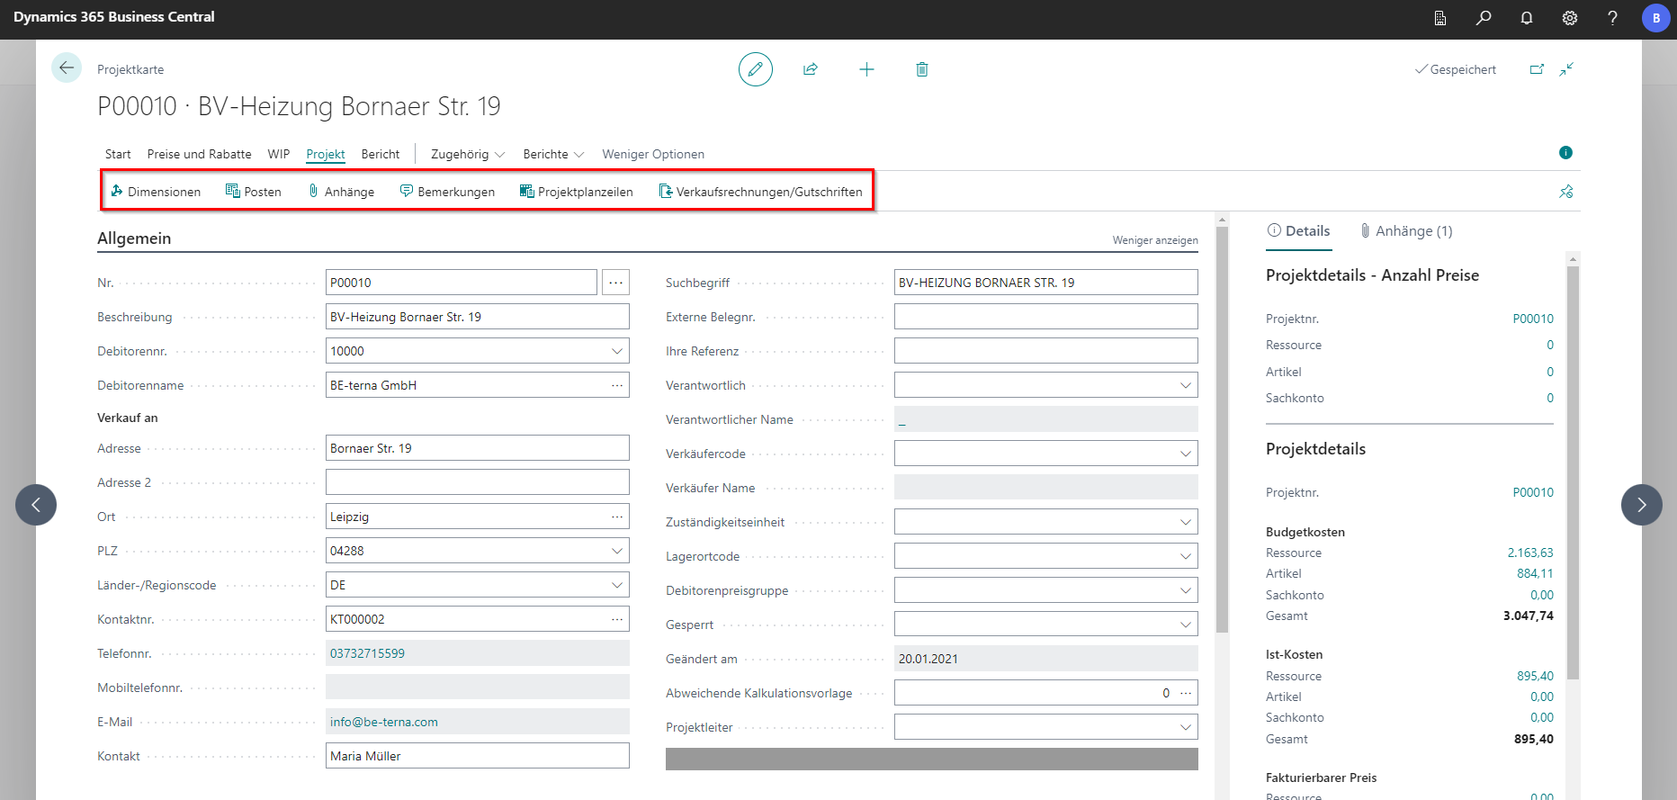Click the plus icon to create new
Image resolution: width=1677 pixels, height=800 pixels.
866,69
